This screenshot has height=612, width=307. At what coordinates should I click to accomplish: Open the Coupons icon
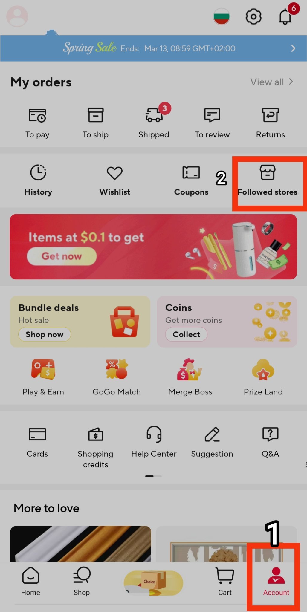point(191,172)
